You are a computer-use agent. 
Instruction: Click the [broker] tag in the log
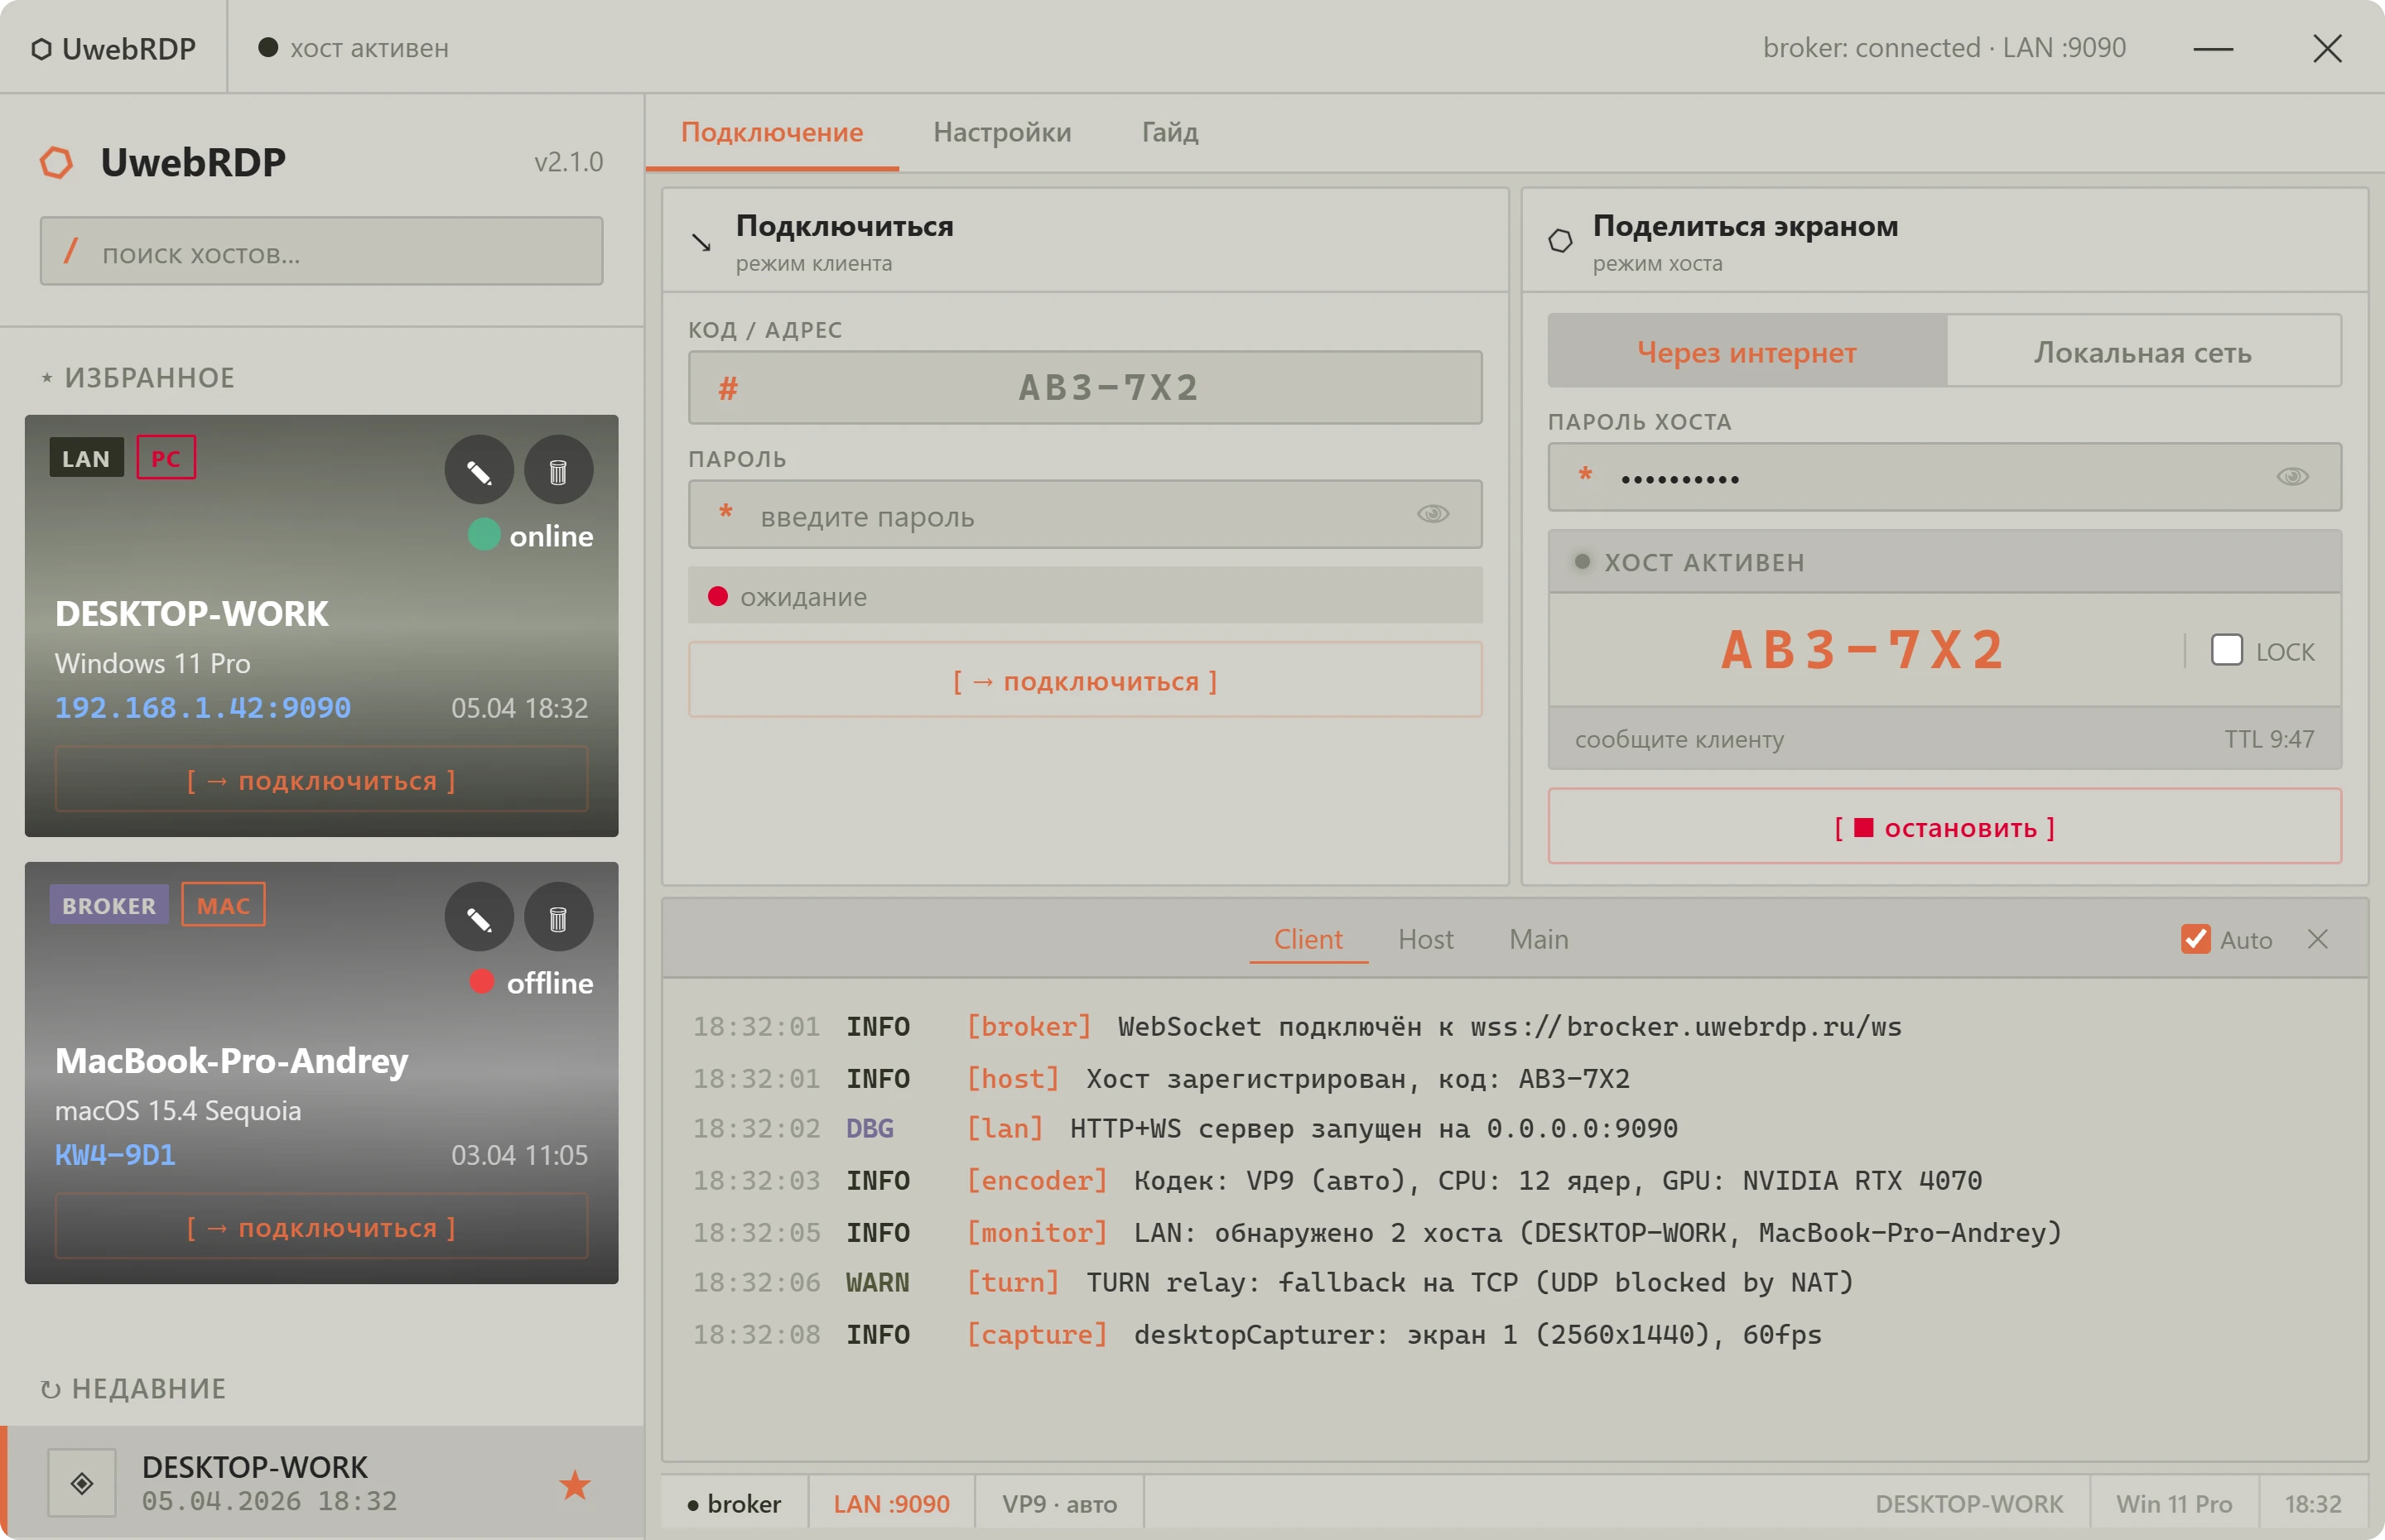[x=1029, y=1027]
